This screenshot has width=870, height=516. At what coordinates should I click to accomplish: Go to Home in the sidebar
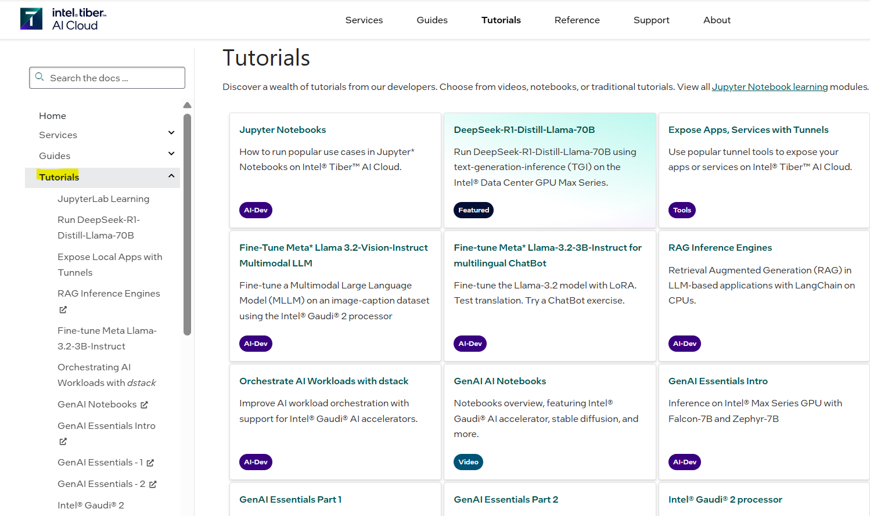tap(52, 116)
